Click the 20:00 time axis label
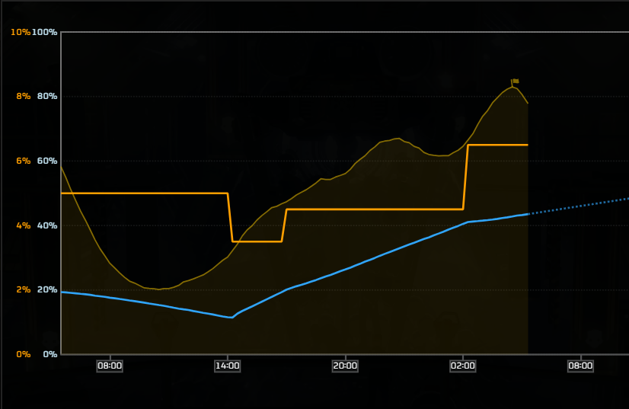This screenshot has width=629, height=409. (x=345, y=366)
